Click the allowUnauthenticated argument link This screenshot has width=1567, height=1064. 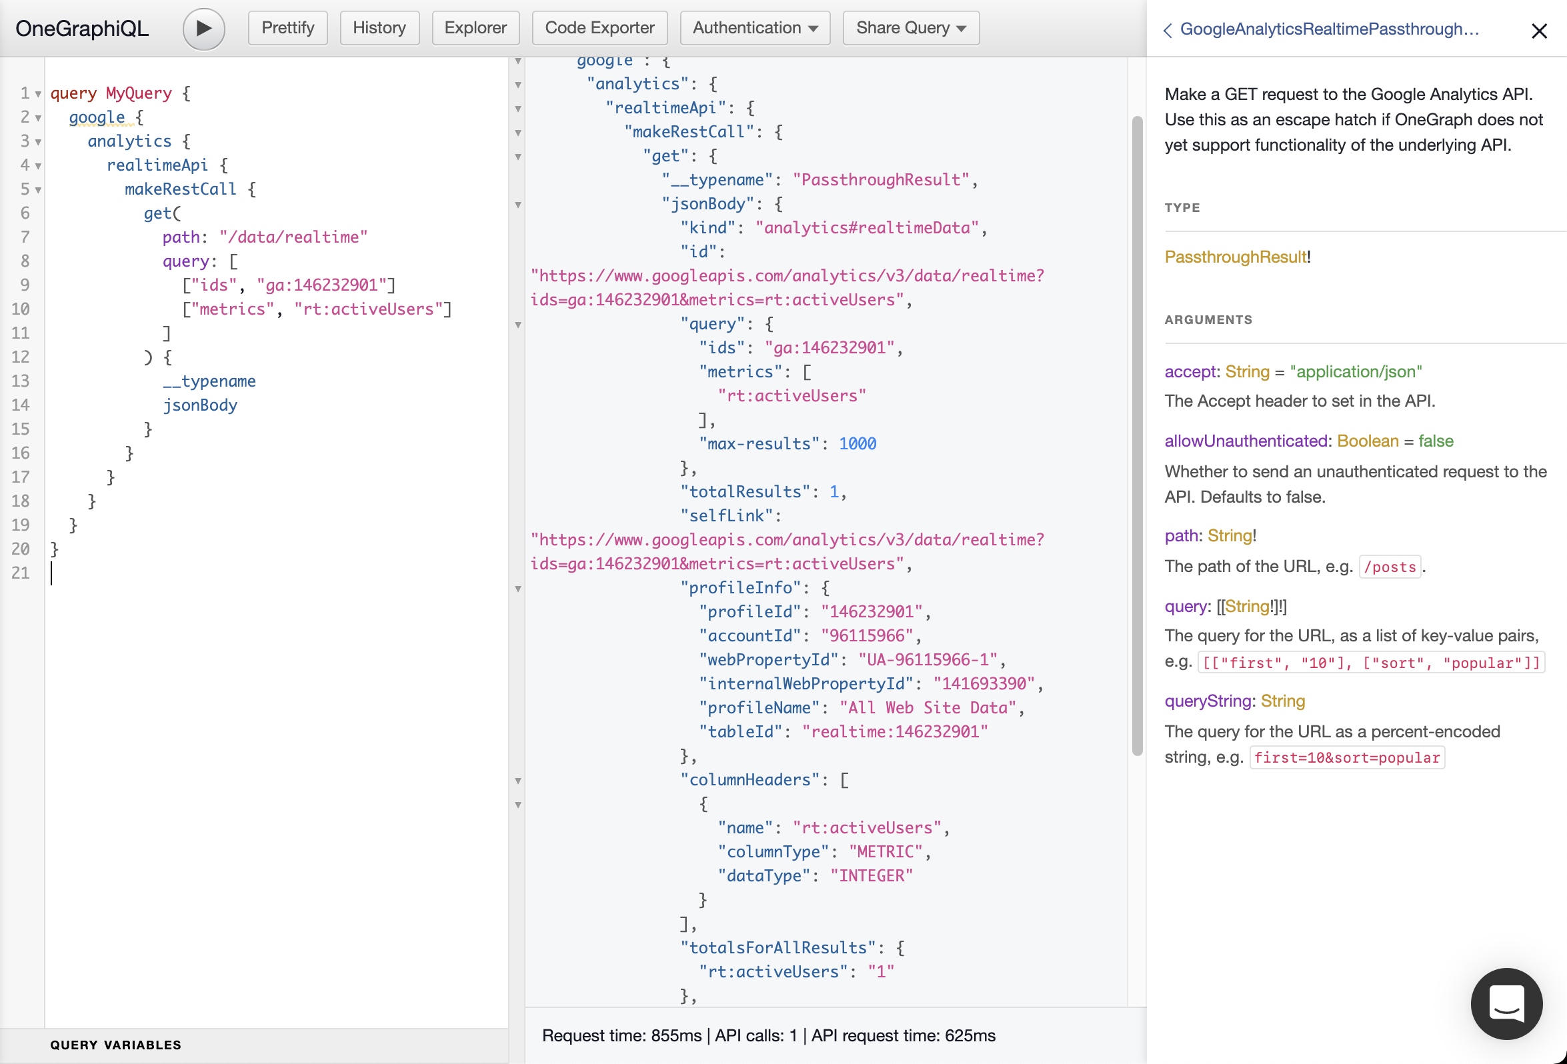click(x=1246, y=441)
